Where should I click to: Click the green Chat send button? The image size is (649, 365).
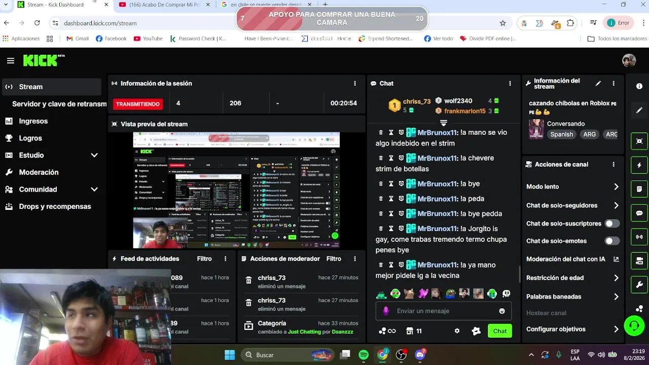pyautogui.click(x=499, y=331)
